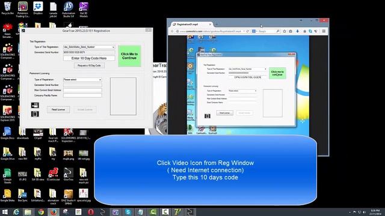Open File Explorer from taskbar

click(28, 212)
